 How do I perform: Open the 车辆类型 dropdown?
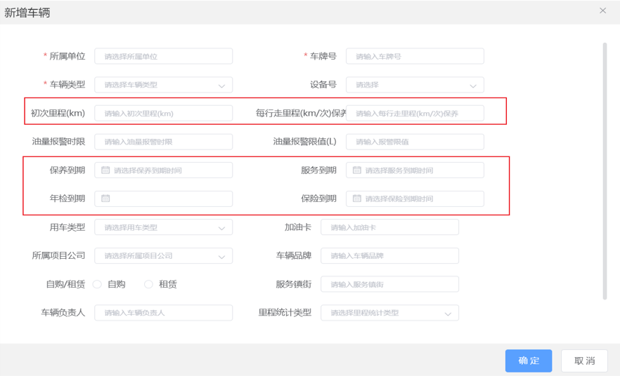[163, 85]
